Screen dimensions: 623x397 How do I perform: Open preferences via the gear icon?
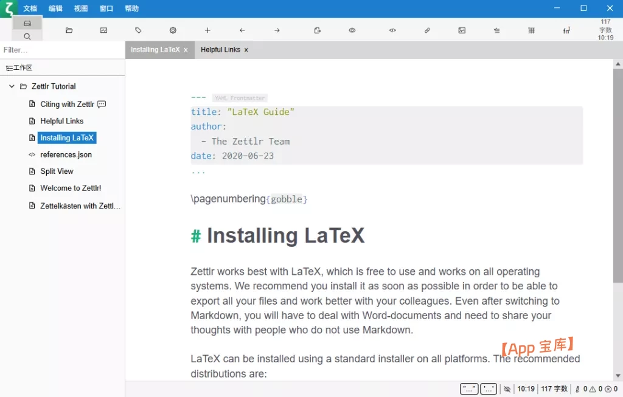(x=173, y=30)
